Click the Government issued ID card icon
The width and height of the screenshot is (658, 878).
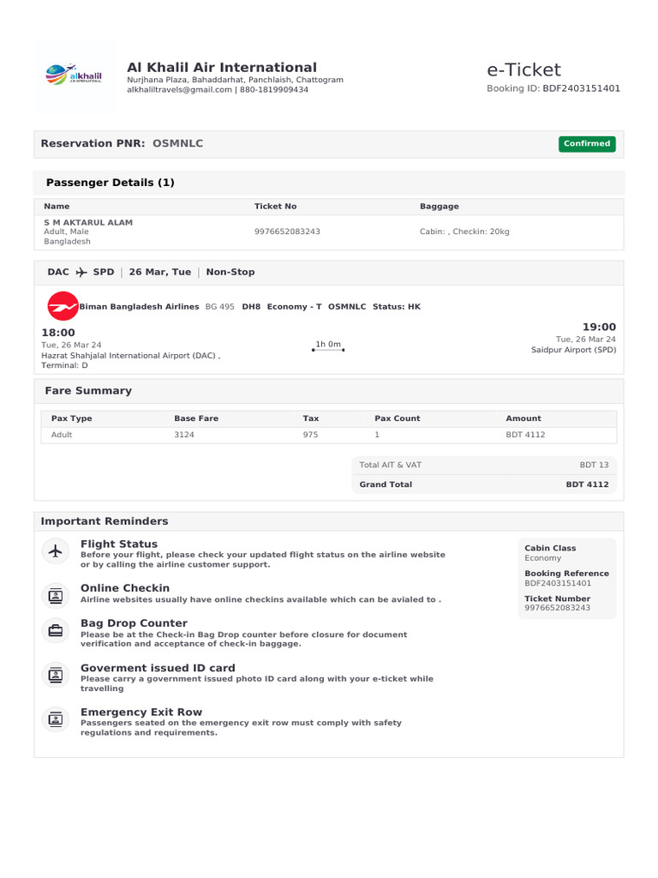[56, 676]
